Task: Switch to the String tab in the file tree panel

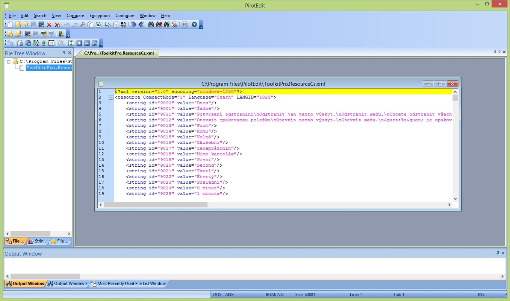Action: click(38, 241)
